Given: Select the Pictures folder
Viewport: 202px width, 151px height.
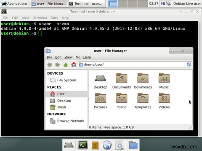Looking at the screenshot, I should 101,98.
